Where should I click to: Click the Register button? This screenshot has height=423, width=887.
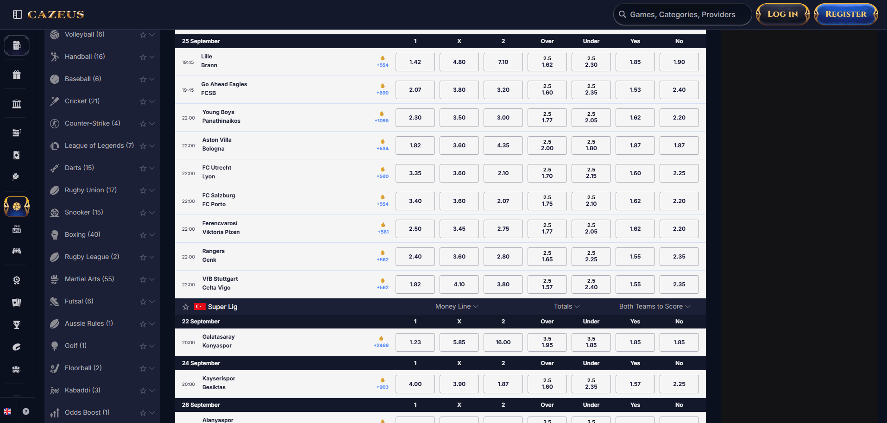click(846, 14)
